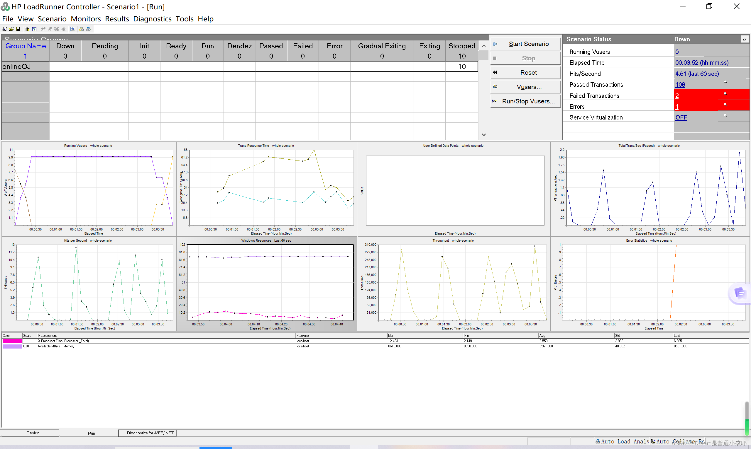Click the Reset button
Viewport: 751px width, 449px height.
click(x=525, y=73)
